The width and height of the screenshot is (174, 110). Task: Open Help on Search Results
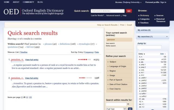point(107,25)
